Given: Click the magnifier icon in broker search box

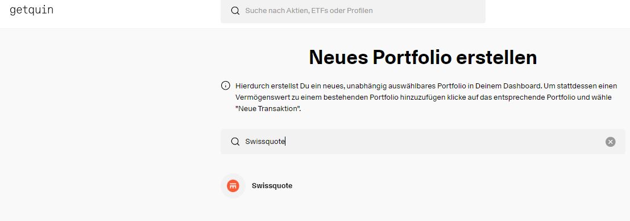Looking at the screenshot, I should point(235,142).
